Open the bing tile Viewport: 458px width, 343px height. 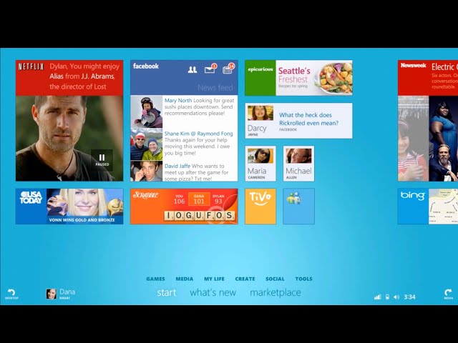tap(413, 207)
